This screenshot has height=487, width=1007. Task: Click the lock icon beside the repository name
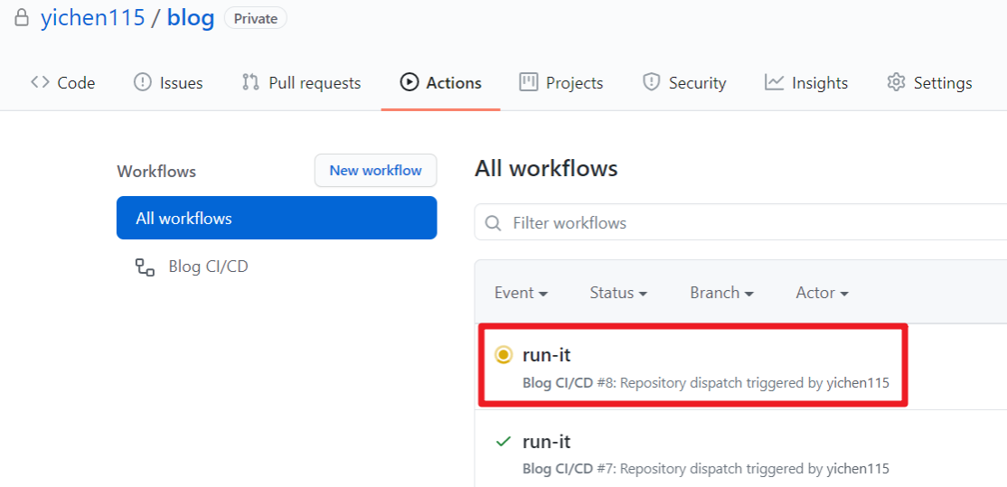click(21, 18)
